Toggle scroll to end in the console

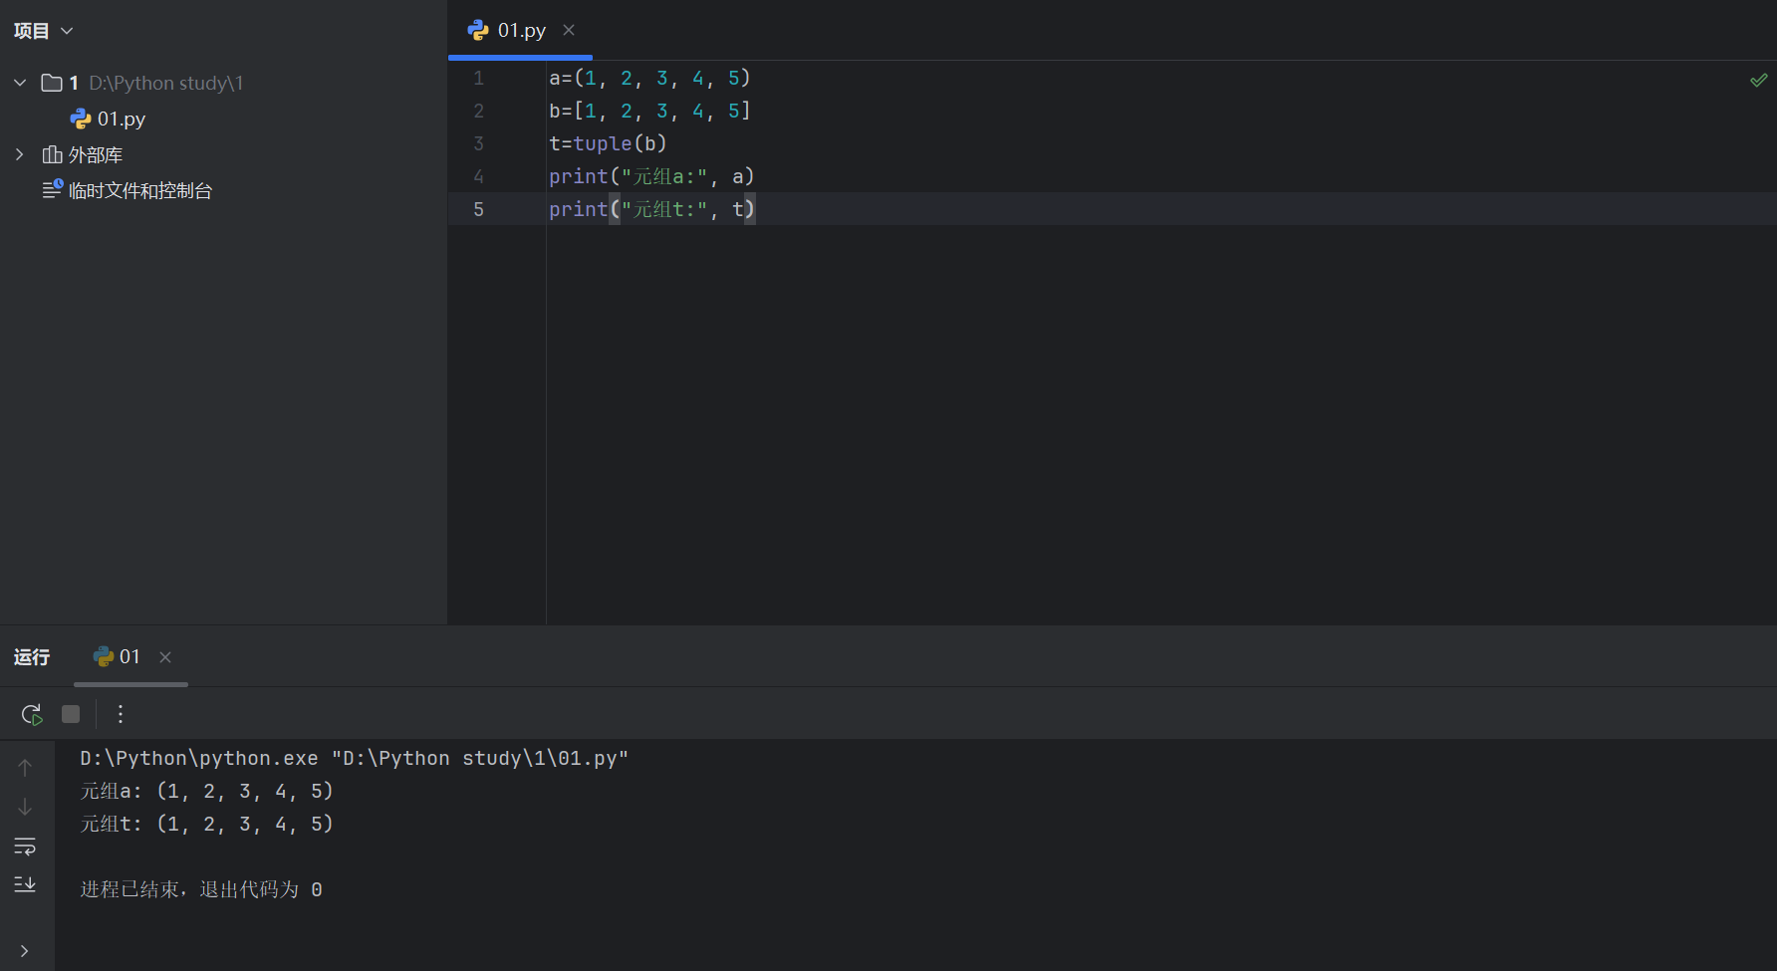(x=26, y=883)
